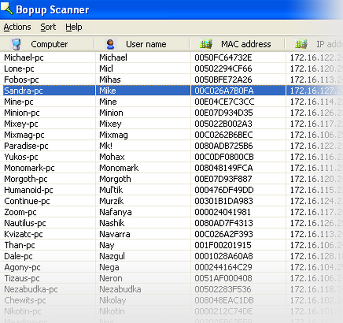This screenshot has height=323, width=343.
Task: Select the Fobos-pc computer entry
Action: click(21, 80)
